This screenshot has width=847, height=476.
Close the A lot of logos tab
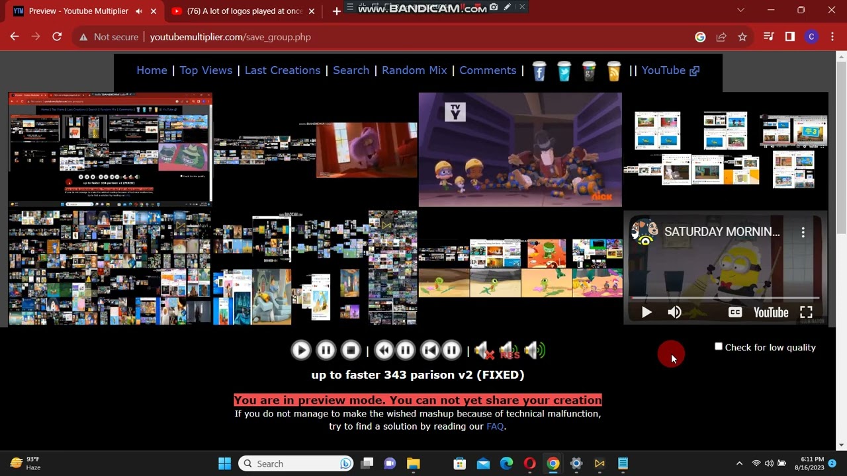click(313, 11)
